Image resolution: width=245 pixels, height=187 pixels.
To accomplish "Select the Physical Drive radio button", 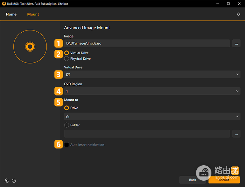I will click(66, 59).
